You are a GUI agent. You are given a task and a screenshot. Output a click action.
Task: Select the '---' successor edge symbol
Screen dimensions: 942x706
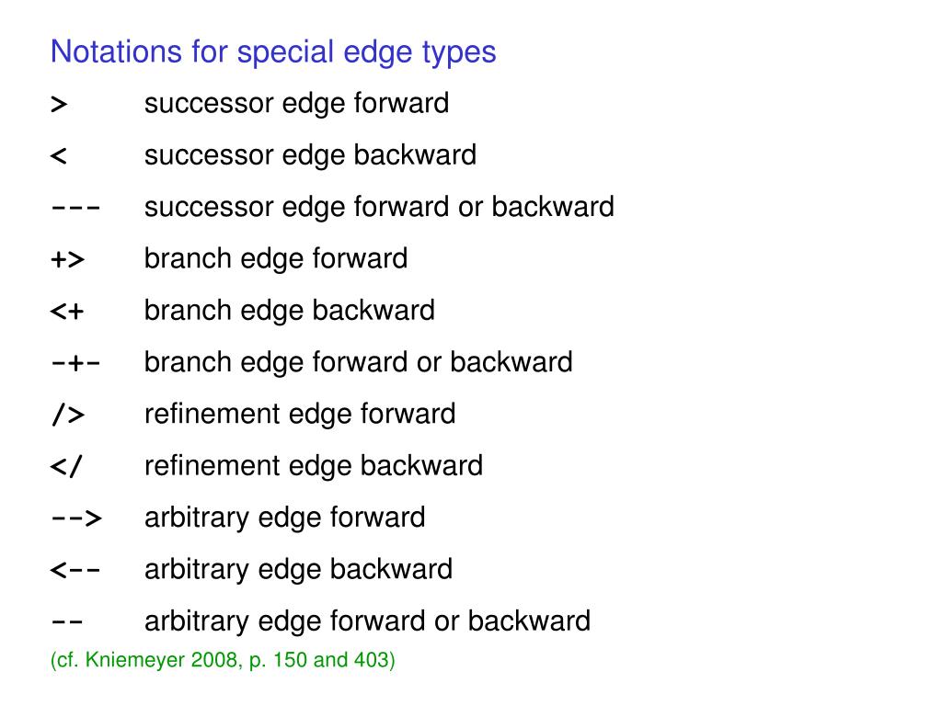(x=75, y=209)
